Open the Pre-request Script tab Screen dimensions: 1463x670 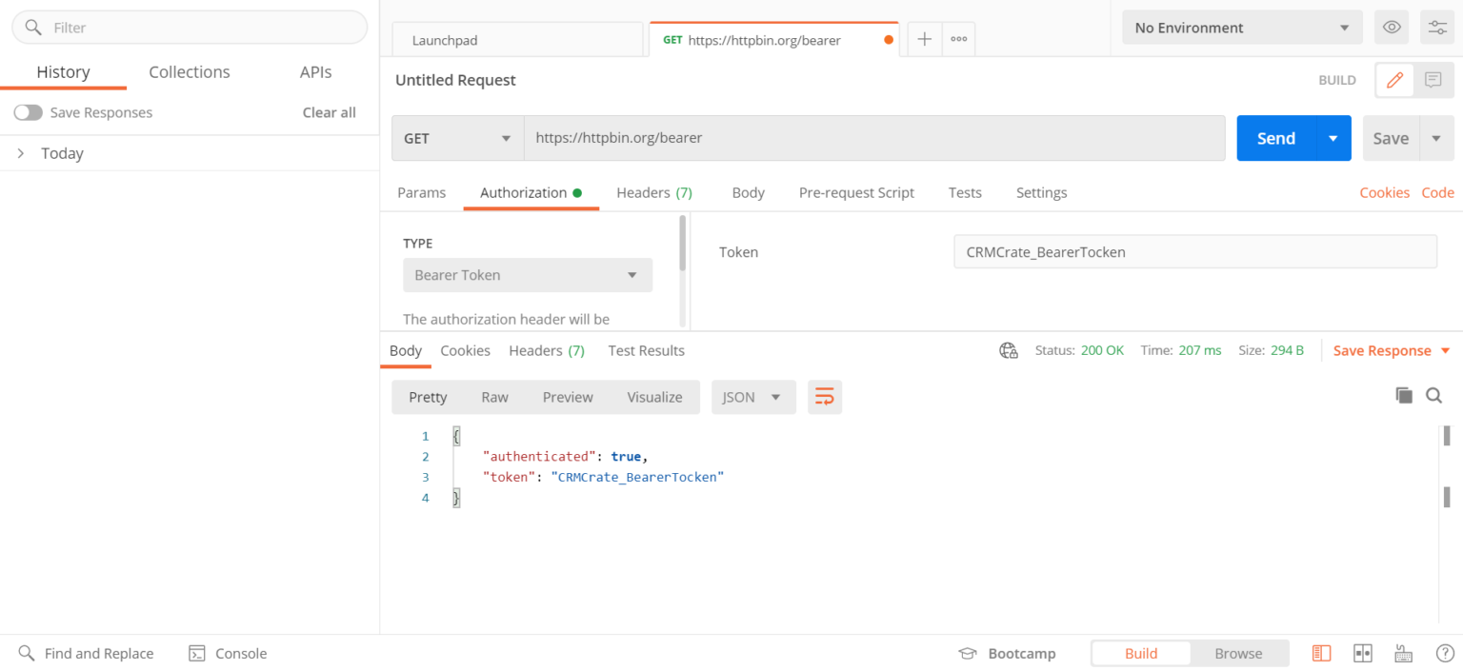click(x=856, y=192)
